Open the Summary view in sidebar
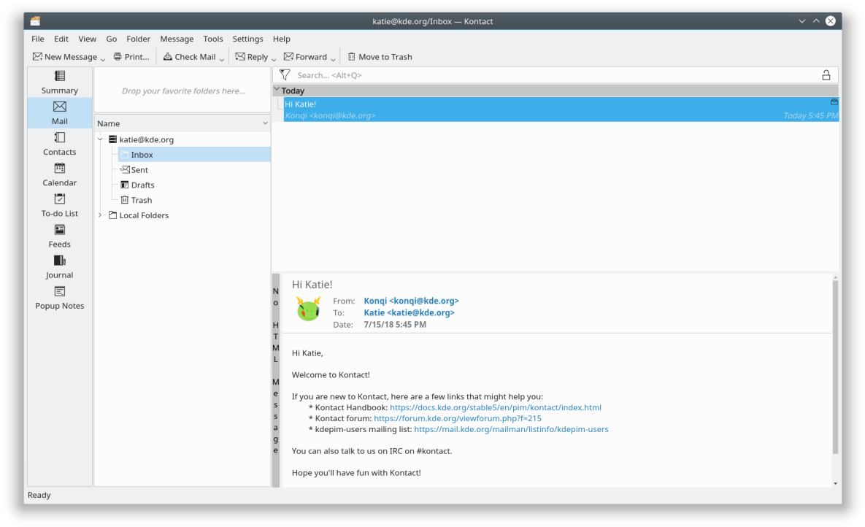The width and height of the screenshot is (865, 527). pyautogui.click(x=60, y=82)
